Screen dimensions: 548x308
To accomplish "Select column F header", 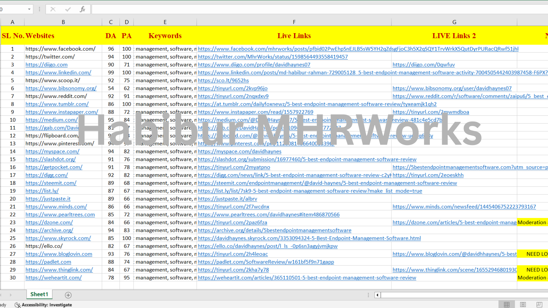I will pyautogui.click(x=294, y=22).
